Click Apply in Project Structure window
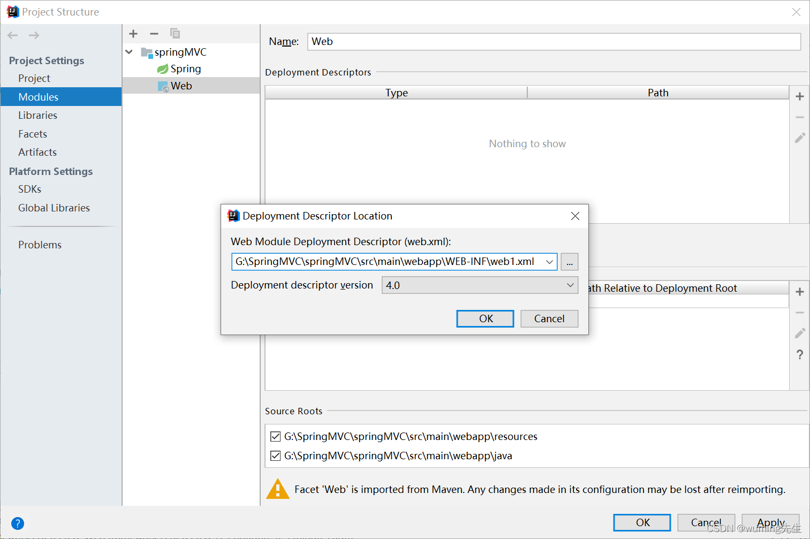The height and width of the screenshot is (539, 810). tap(770, 522)
